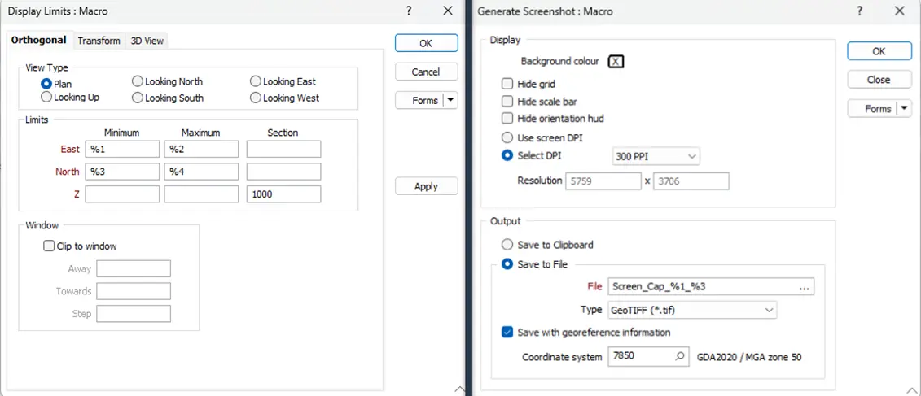Screen dimensions: 921x396
Task: Click Z Section field showing 1000
Action: pos(283,194)
